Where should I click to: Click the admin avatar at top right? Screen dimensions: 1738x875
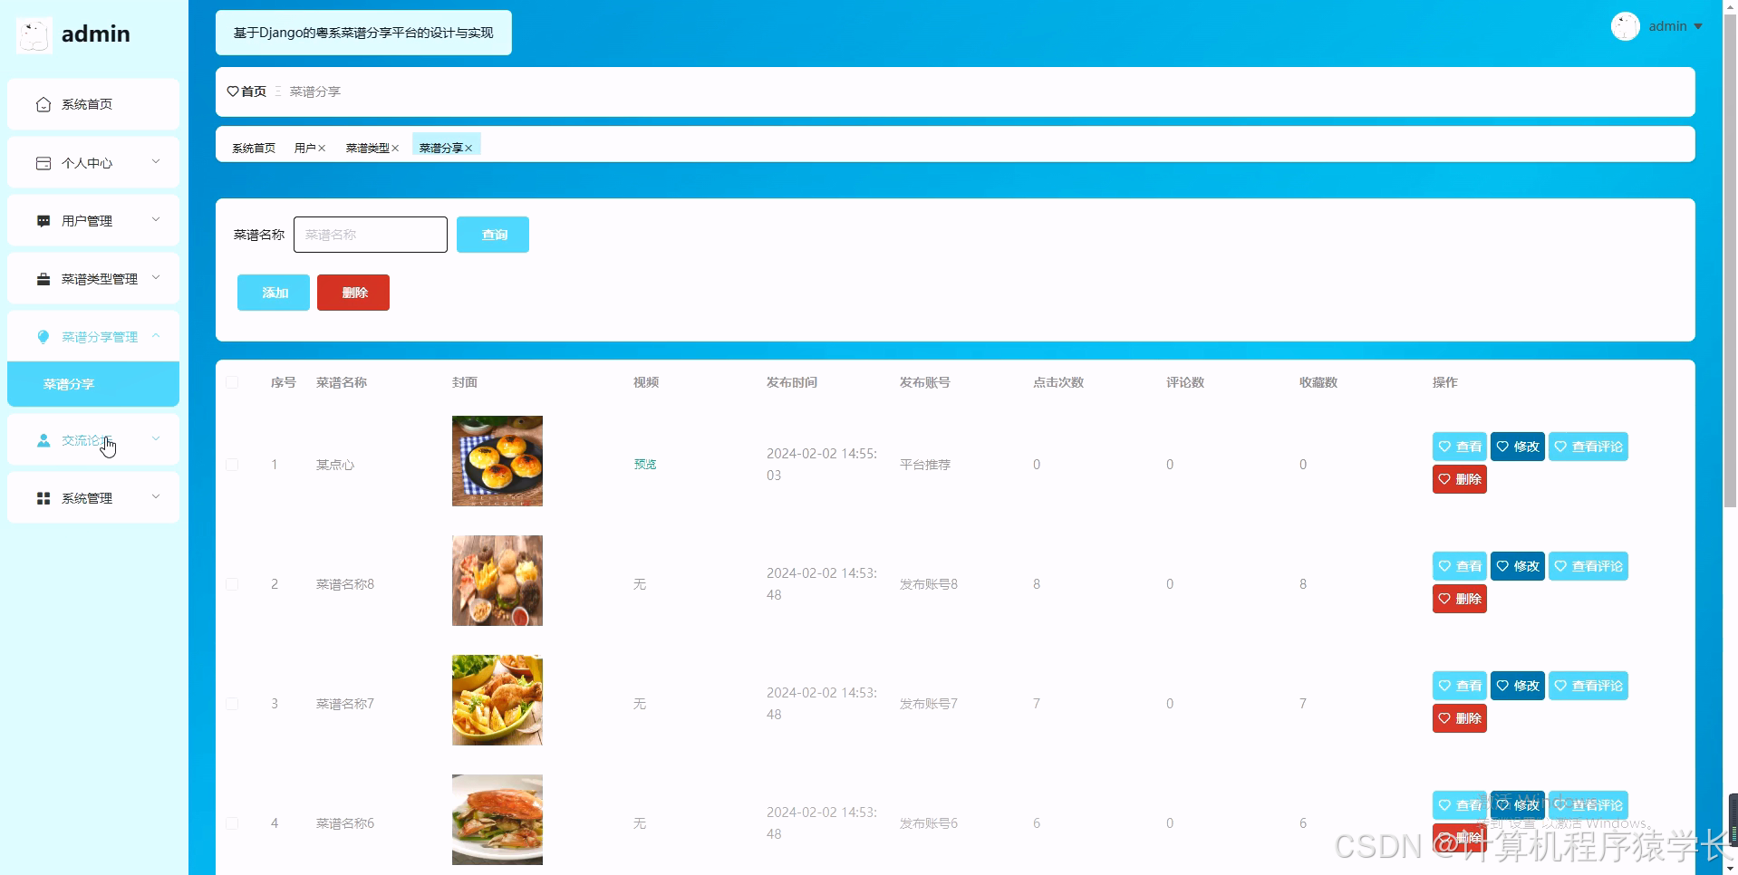point(1626,26)
